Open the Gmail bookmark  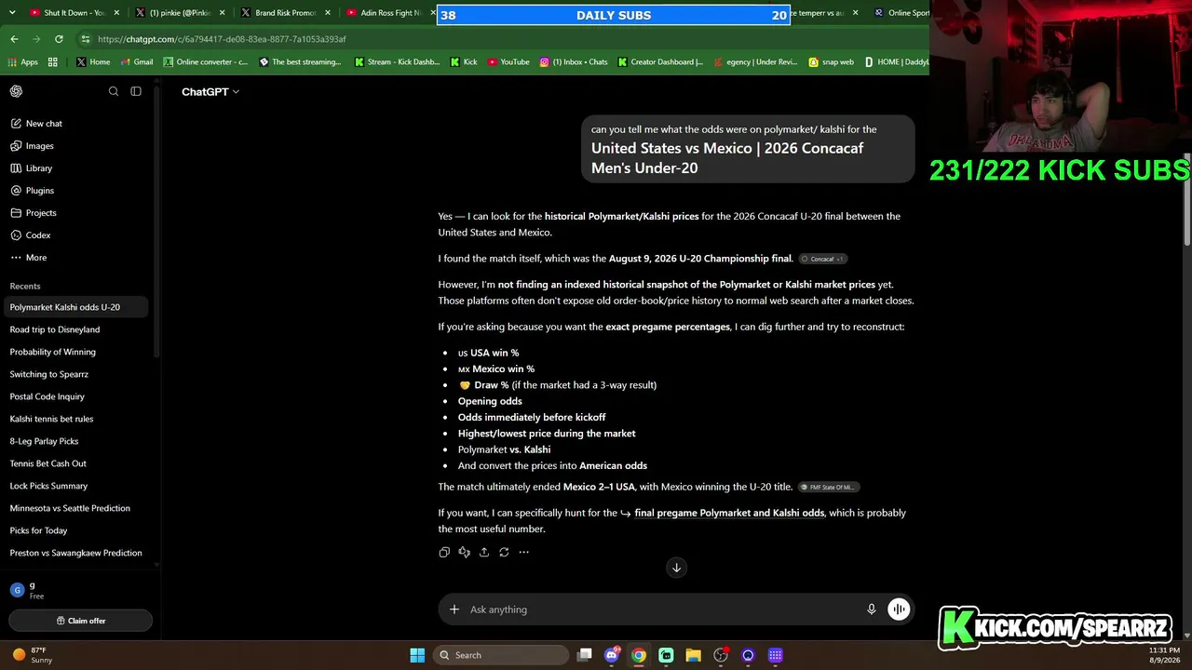point(136,62)
